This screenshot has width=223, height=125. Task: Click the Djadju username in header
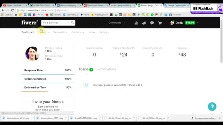tap(179, 23)
